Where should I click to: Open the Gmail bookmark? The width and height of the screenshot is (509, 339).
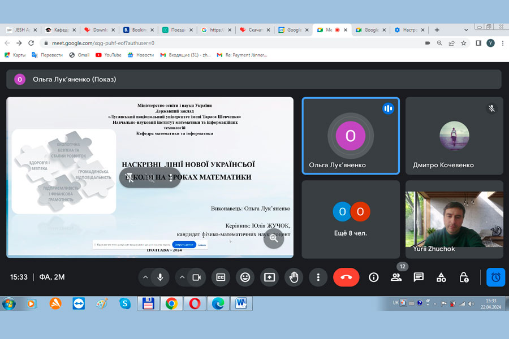coord(79,55)
